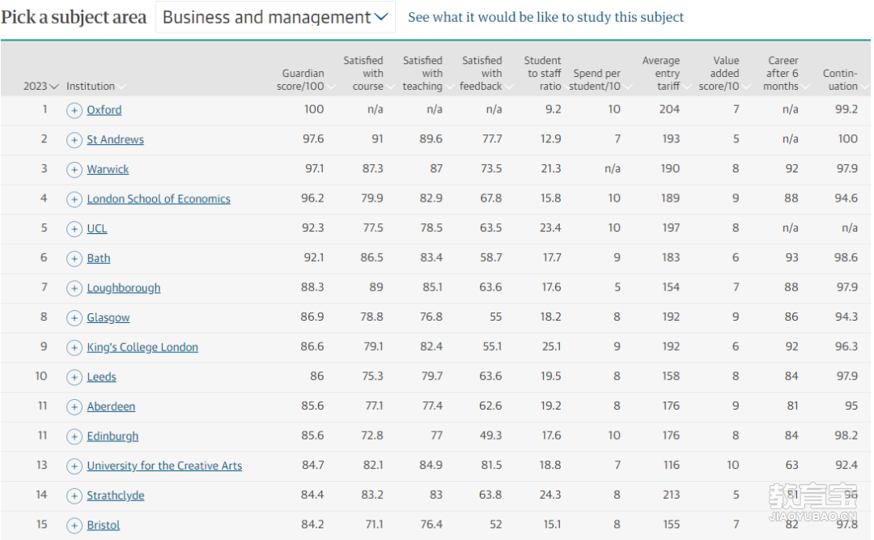Sort by Guardian score/100 column
Image resolution: width=874 pixels, height=540 pixels.
pyautogui.click(x=306, y=80)
